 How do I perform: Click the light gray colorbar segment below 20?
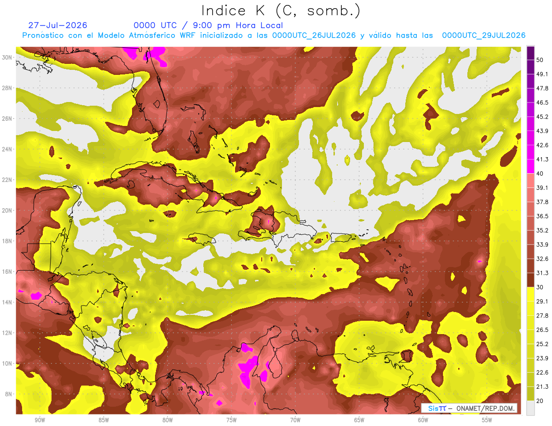[530, 408]
